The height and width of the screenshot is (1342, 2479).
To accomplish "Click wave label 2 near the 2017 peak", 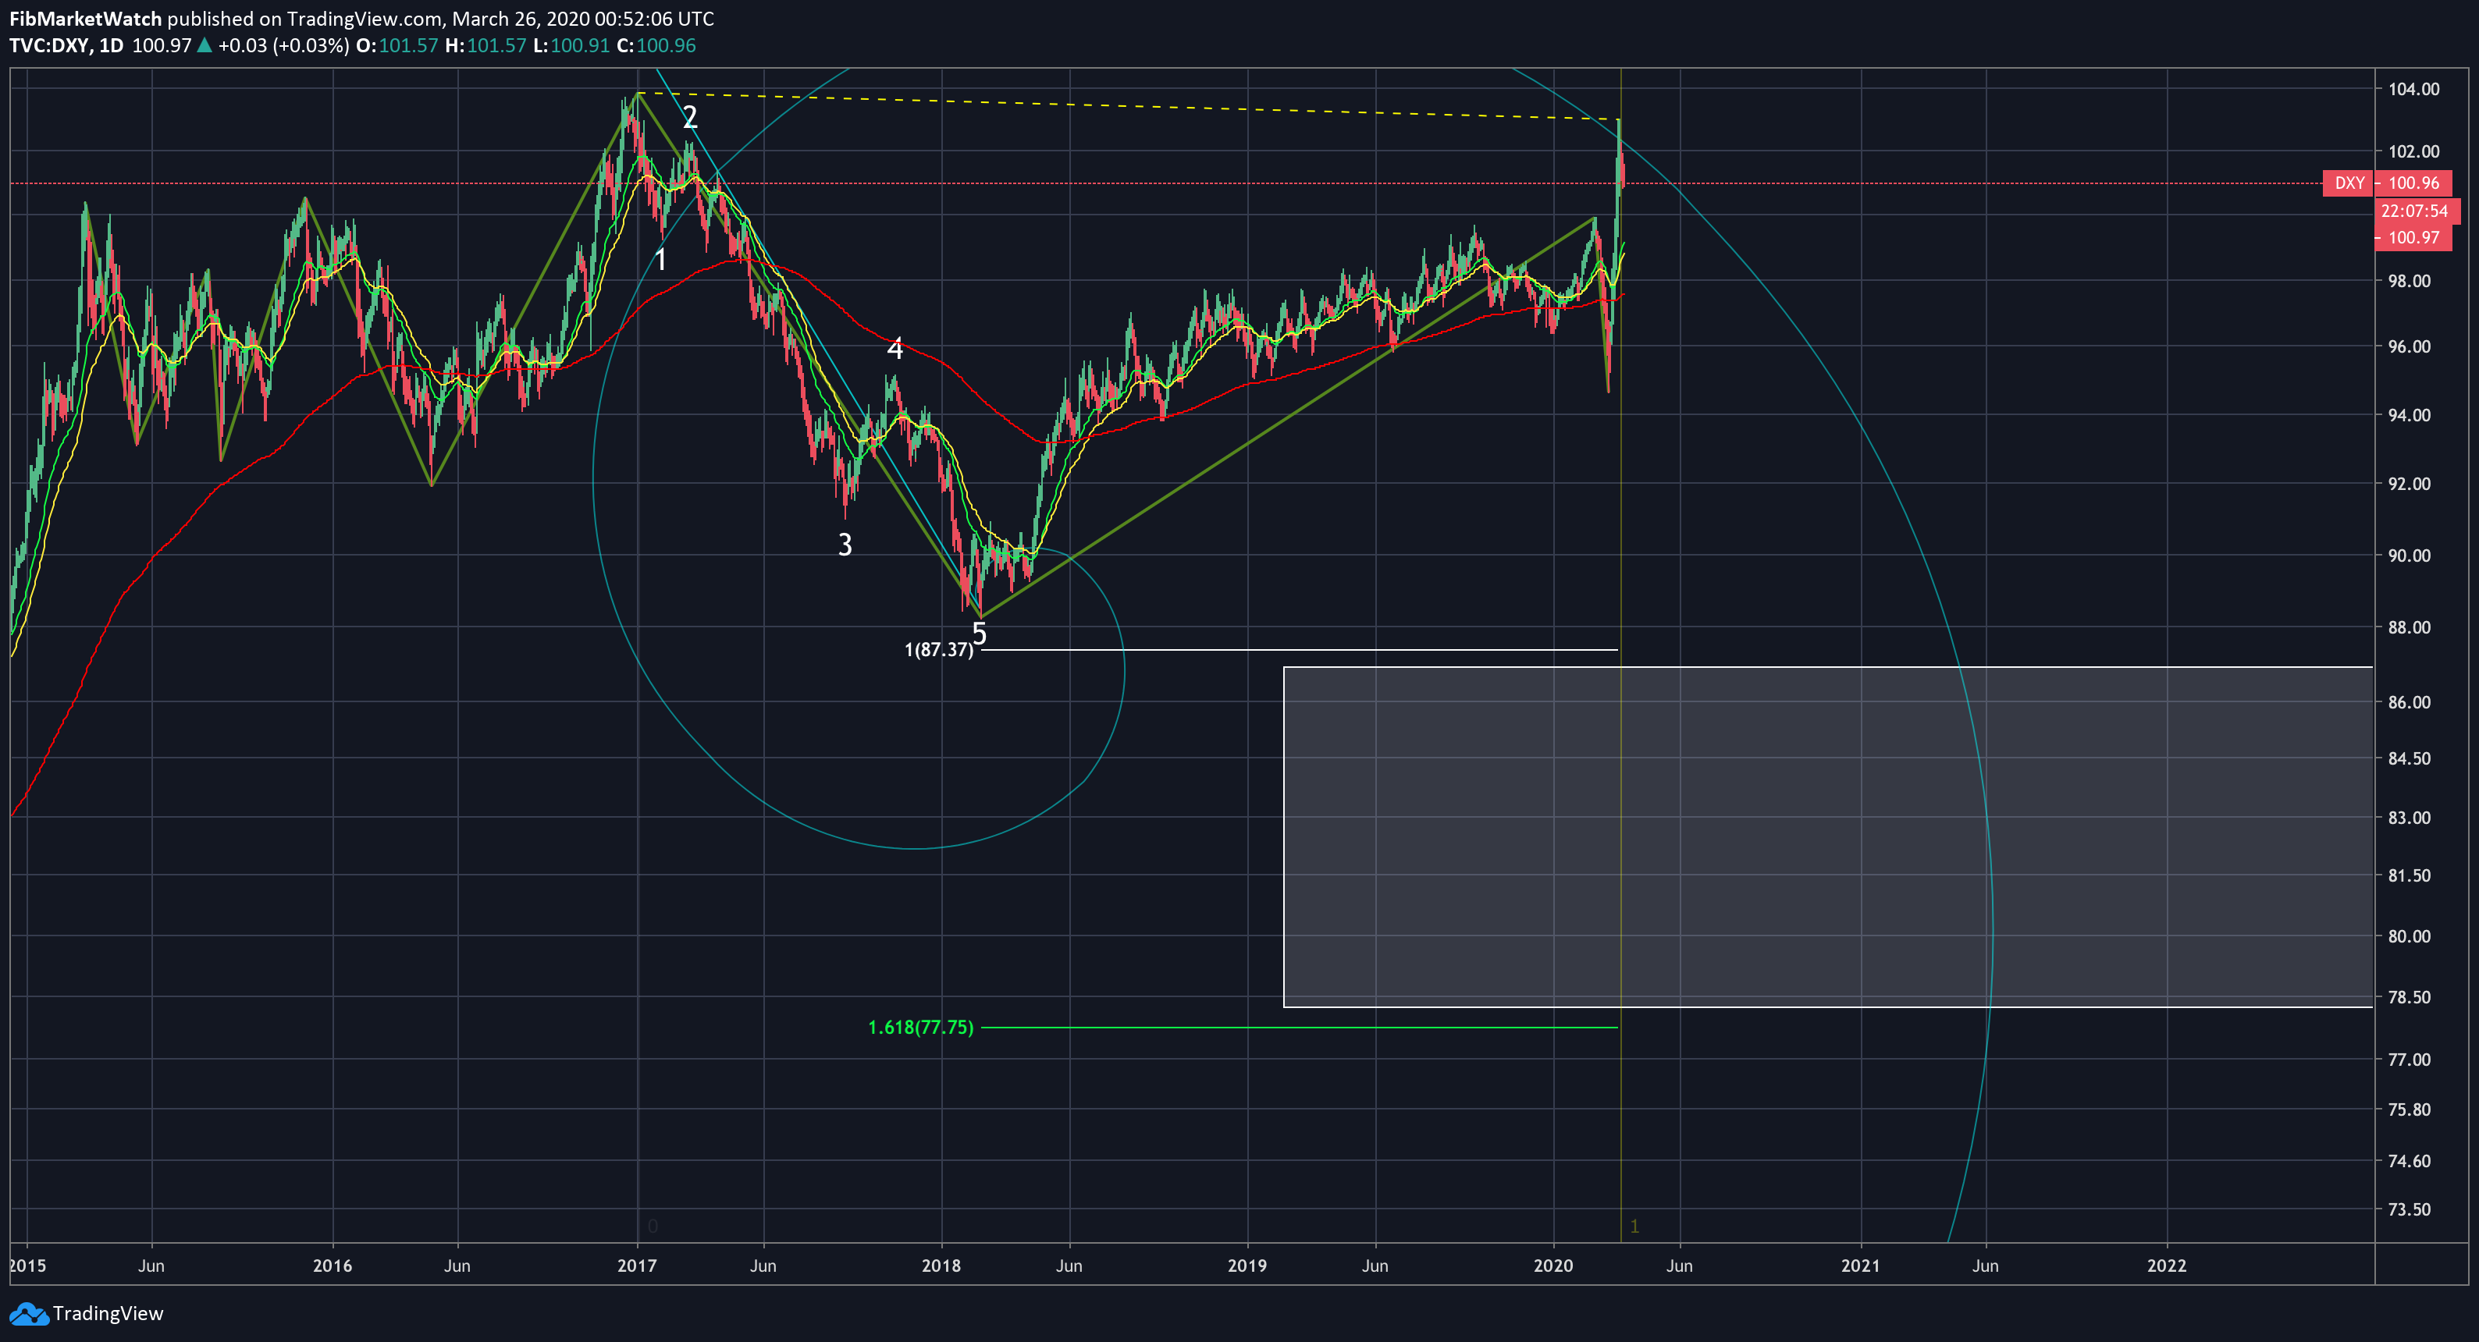I will [x=690, y=117].
